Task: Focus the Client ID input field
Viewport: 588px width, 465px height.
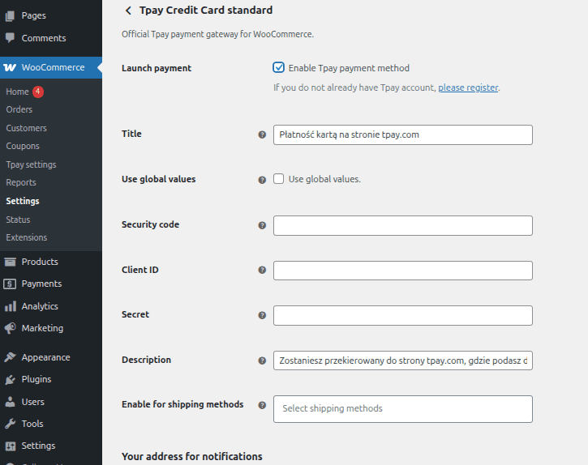Action: pos(402,271)
